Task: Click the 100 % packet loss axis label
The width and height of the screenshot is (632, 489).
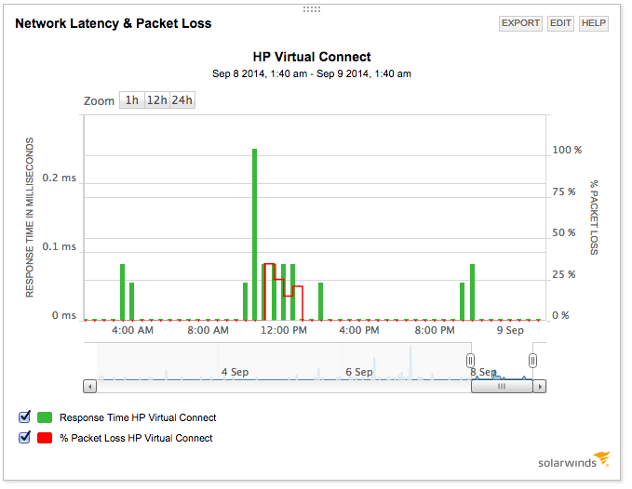Action: point(567,150)
